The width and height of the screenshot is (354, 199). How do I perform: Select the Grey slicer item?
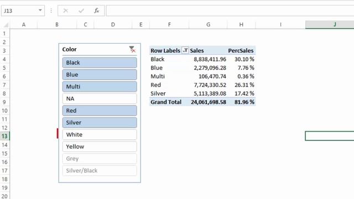100,159
